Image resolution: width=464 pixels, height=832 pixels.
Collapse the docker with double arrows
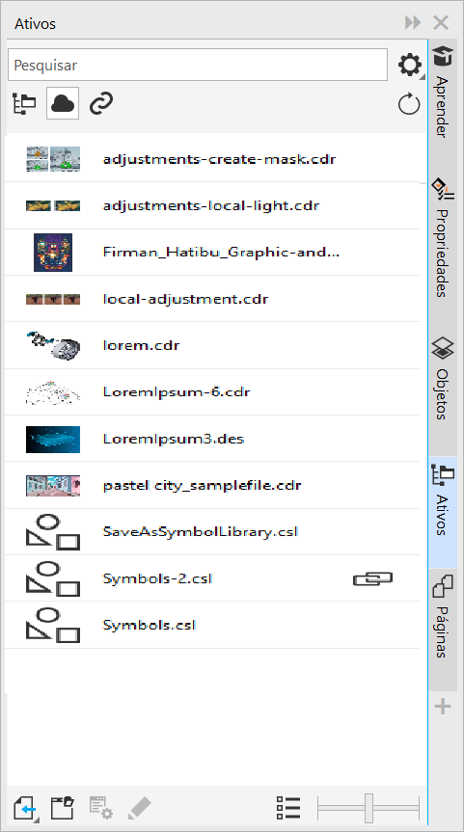pos(413,23)
